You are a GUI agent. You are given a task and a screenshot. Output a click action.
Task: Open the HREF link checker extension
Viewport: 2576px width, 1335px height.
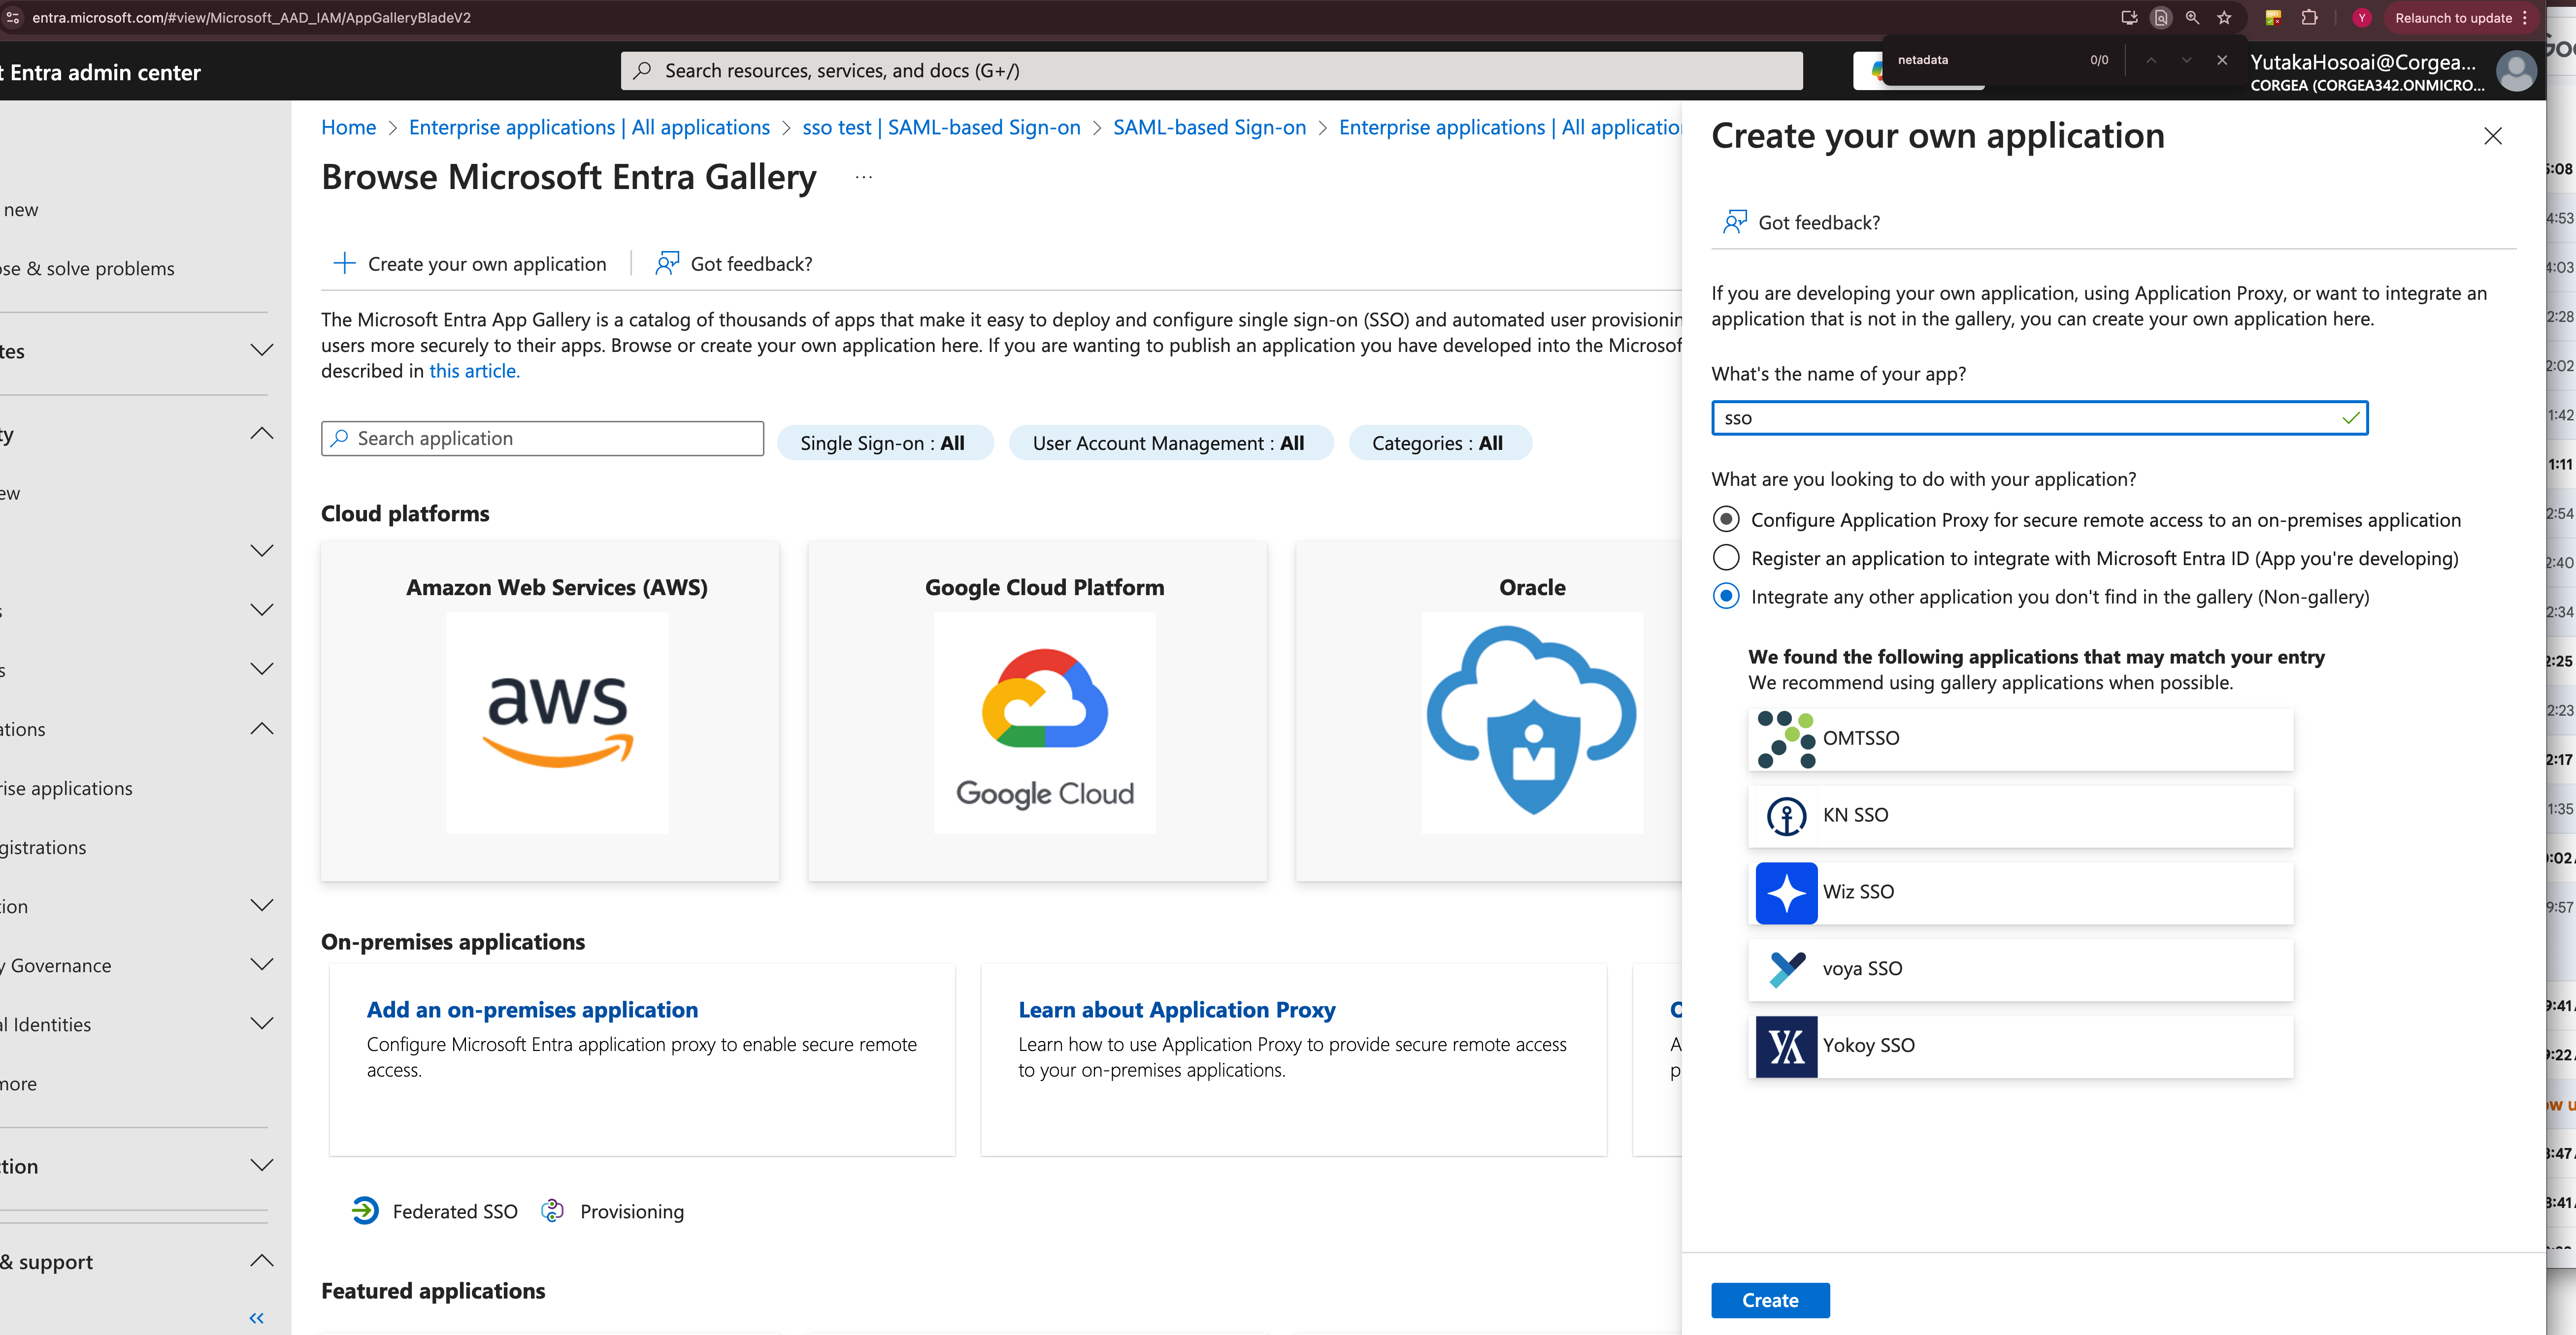pyautogui.click(x=2273, y=18)
